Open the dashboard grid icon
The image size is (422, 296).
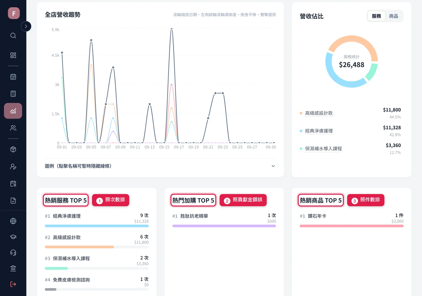pyautogui.click(x=13, y=55)
